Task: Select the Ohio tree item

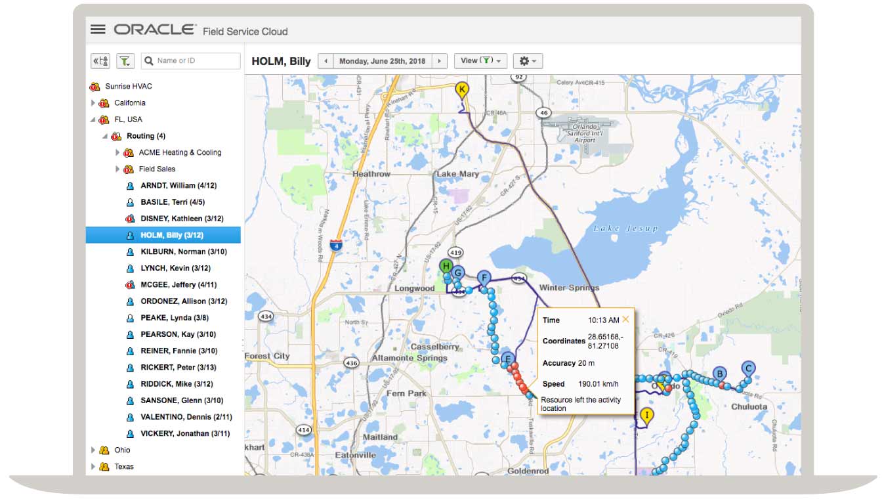Action: [x=122, y=450]
